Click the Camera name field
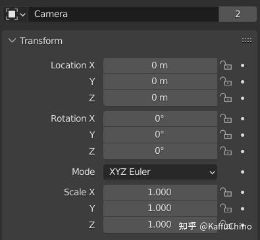Viewport: 260px width, 240px height. point(124,14)
